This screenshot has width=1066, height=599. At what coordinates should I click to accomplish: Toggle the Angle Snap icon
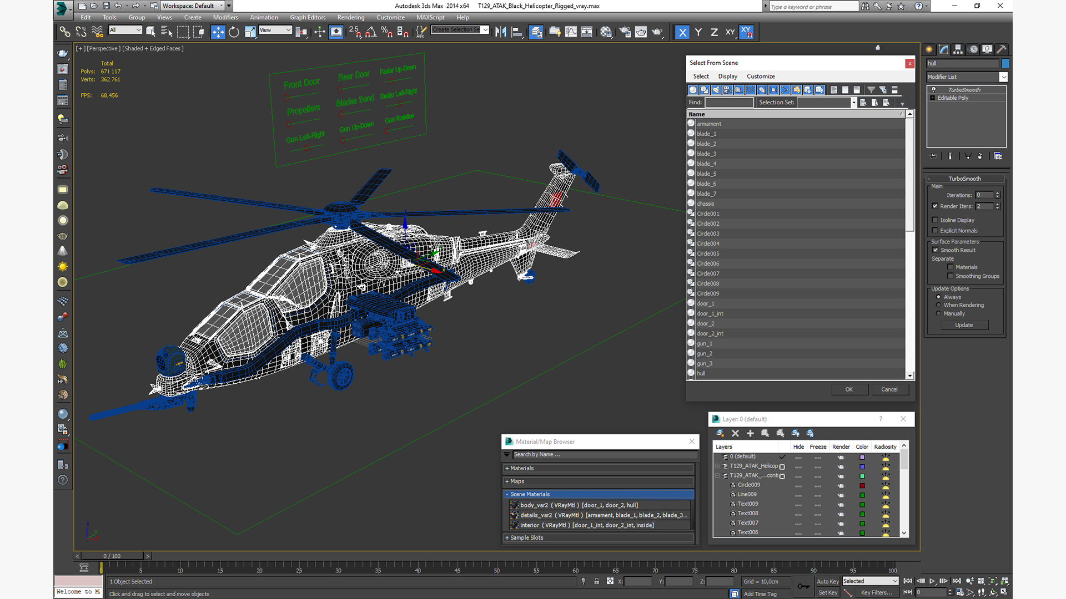click(371, 32)
